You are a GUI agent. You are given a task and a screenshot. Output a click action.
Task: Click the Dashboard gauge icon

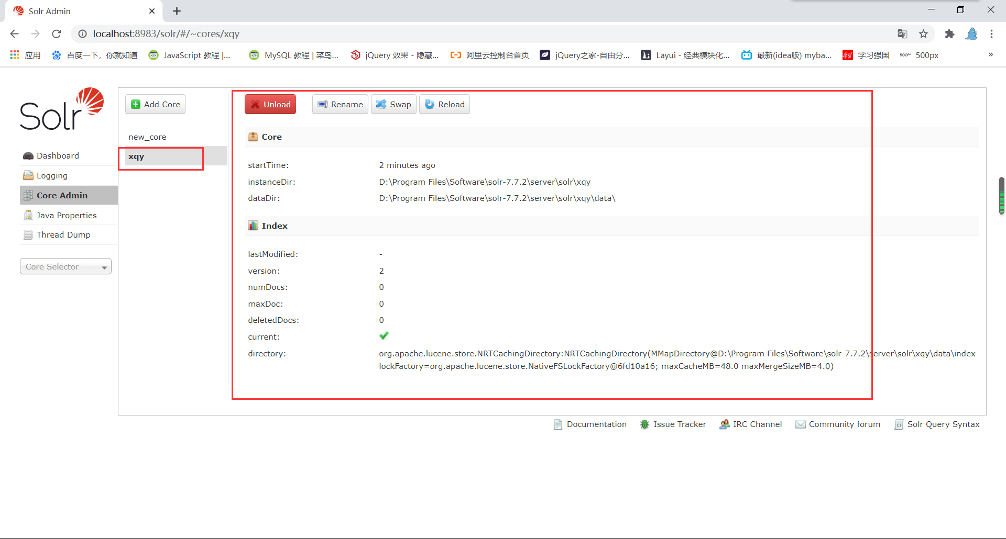click(x=28, y=156)
